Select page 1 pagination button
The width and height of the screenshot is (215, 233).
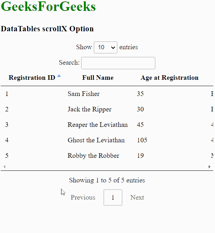pyautogui.click(x=113, y=198)
